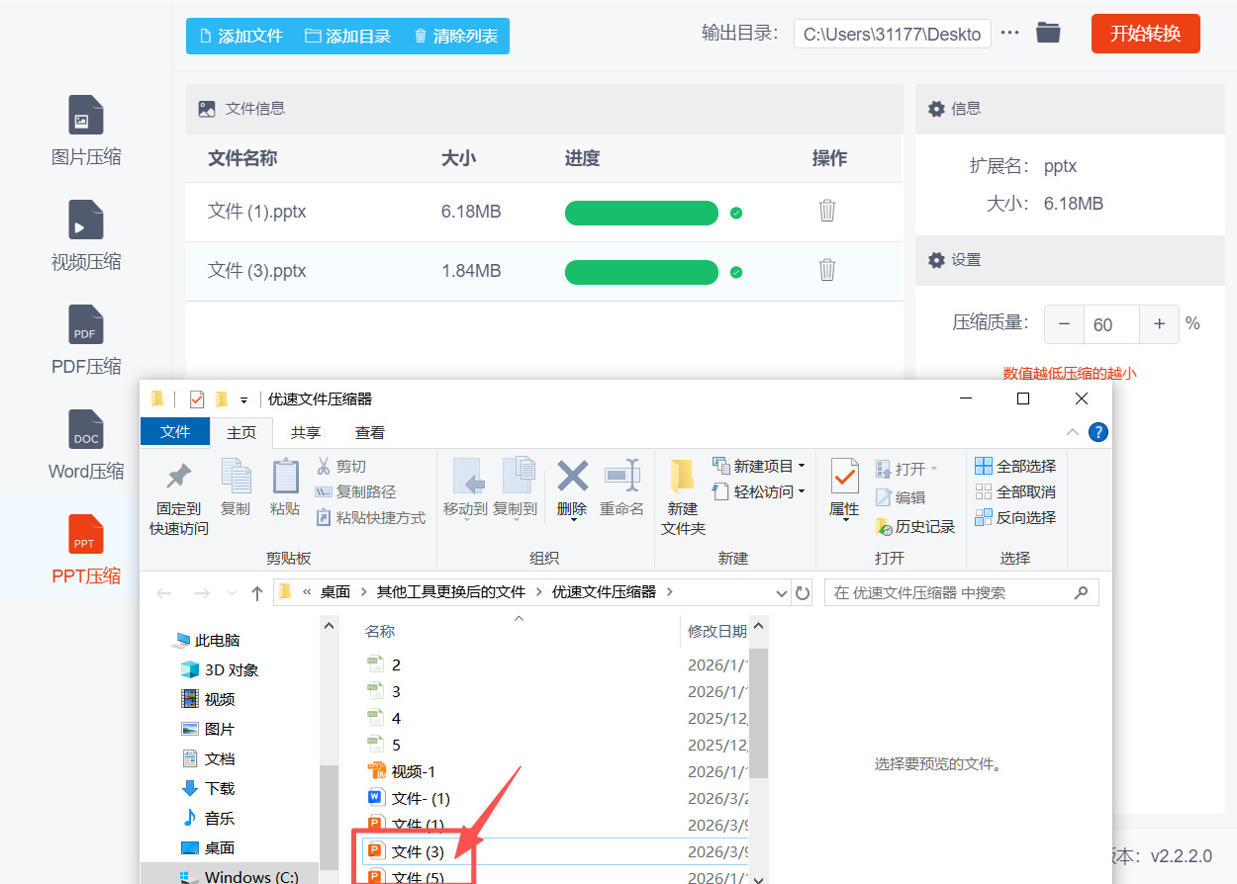Toggle the checkbox in Explorer's quick access toolbar
The height and width of the screenshot is (884, 1237).
196,398
